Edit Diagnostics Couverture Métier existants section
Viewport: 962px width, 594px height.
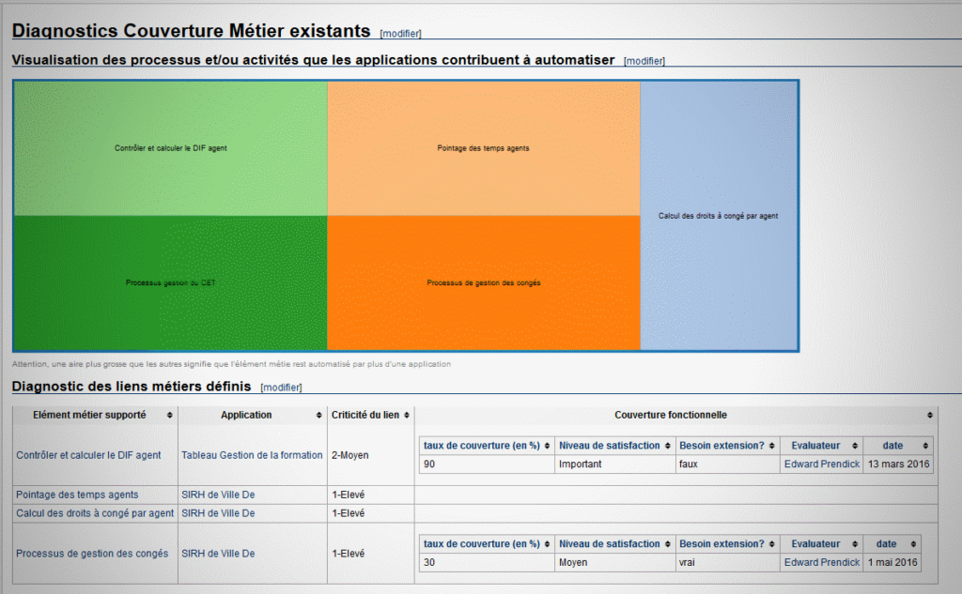click(400, 34)
